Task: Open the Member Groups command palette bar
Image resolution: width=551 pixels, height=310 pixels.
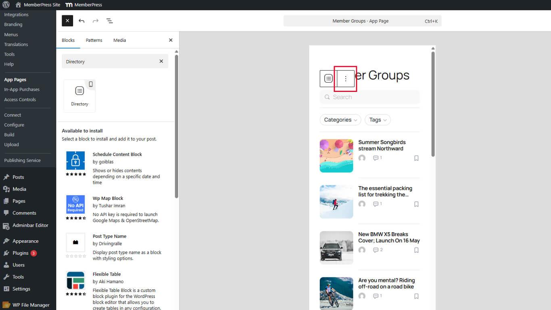Action: pyautogui.click(x=362, y=21)
